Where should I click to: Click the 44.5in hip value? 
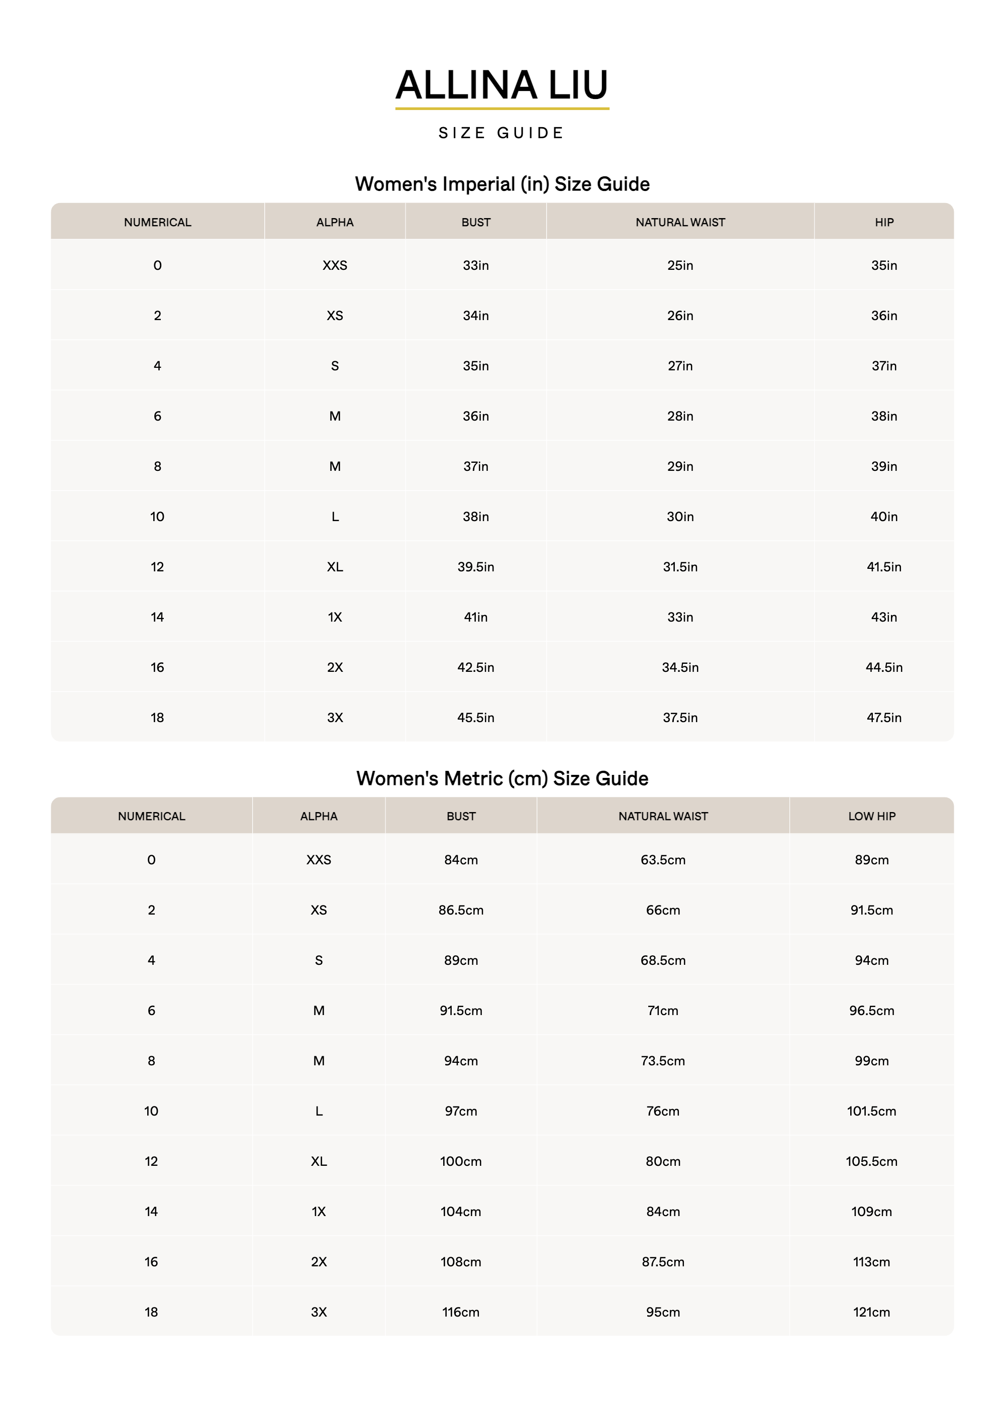coord(884,667)
